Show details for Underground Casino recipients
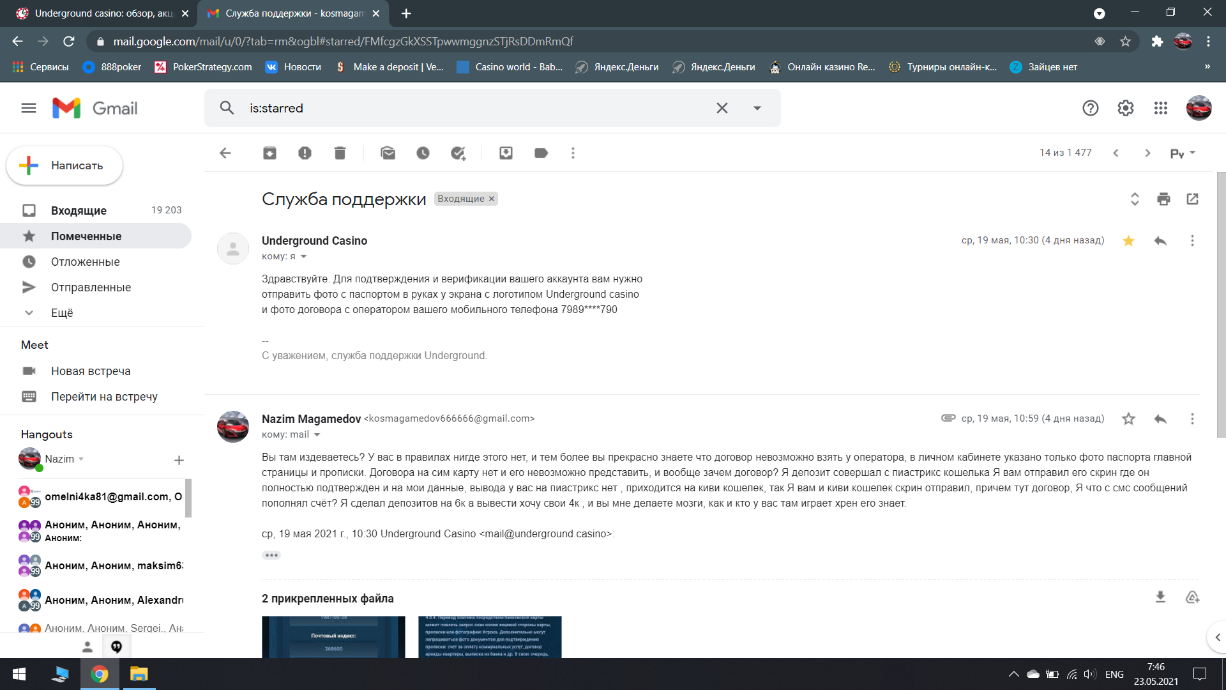Viewport: 1226px width, 690px height. point(303,256)
